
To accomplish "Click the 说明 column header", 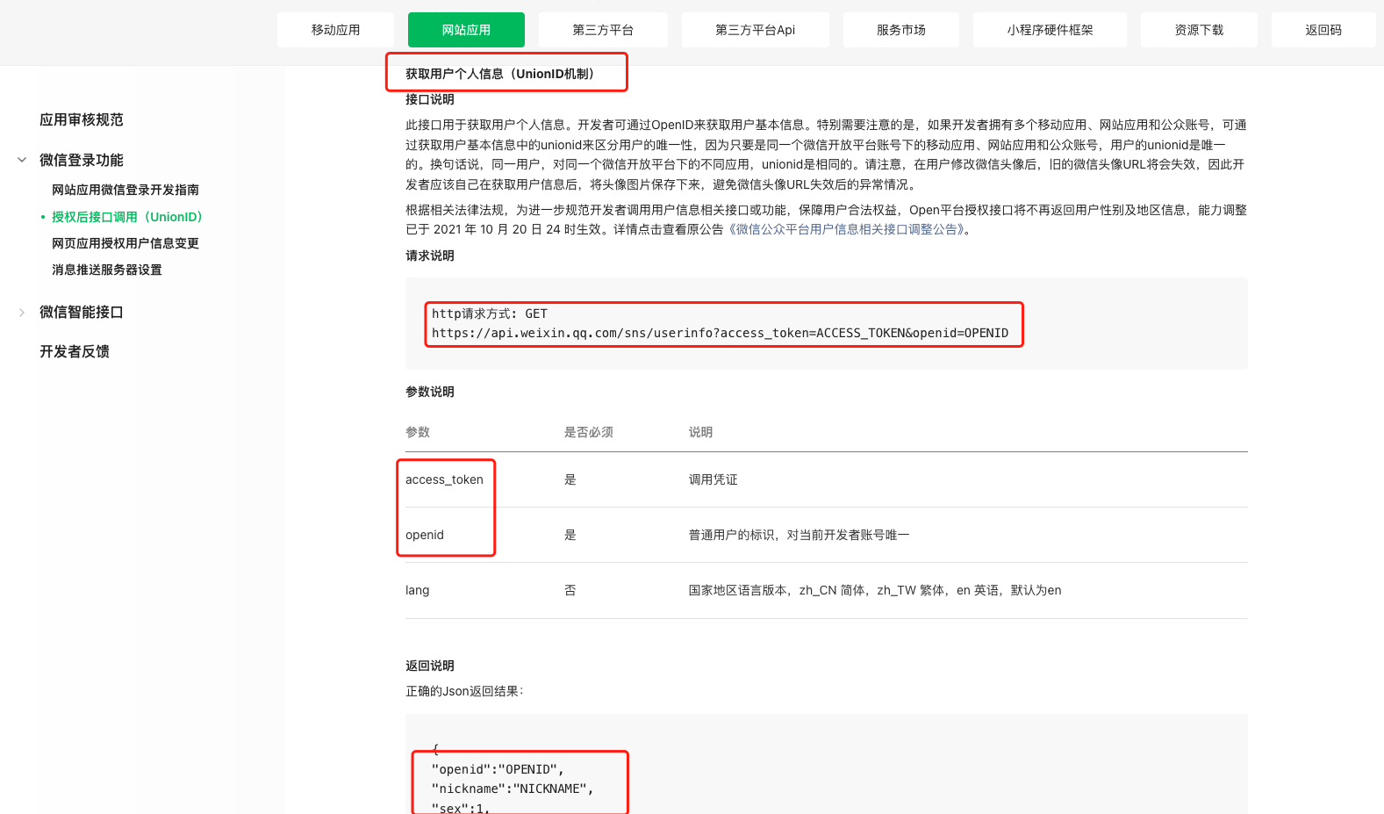I will [701, 432].
